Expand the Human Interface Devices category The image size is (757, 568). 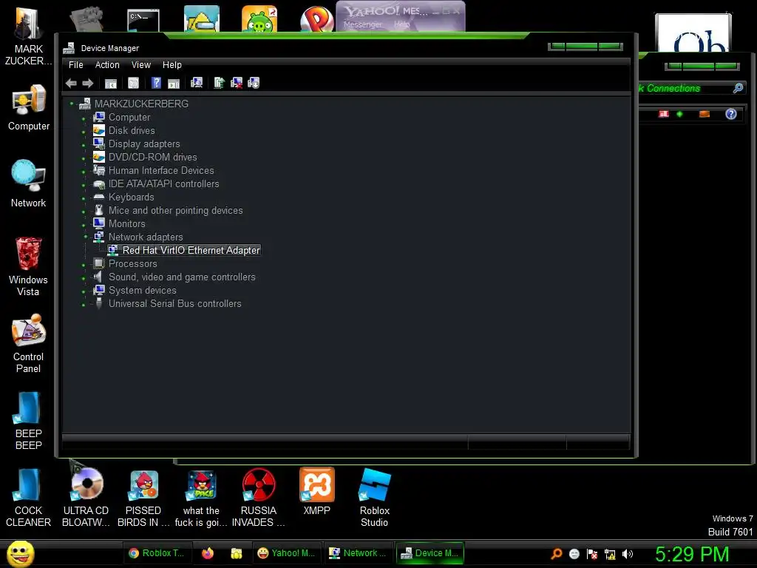[84, 172]
